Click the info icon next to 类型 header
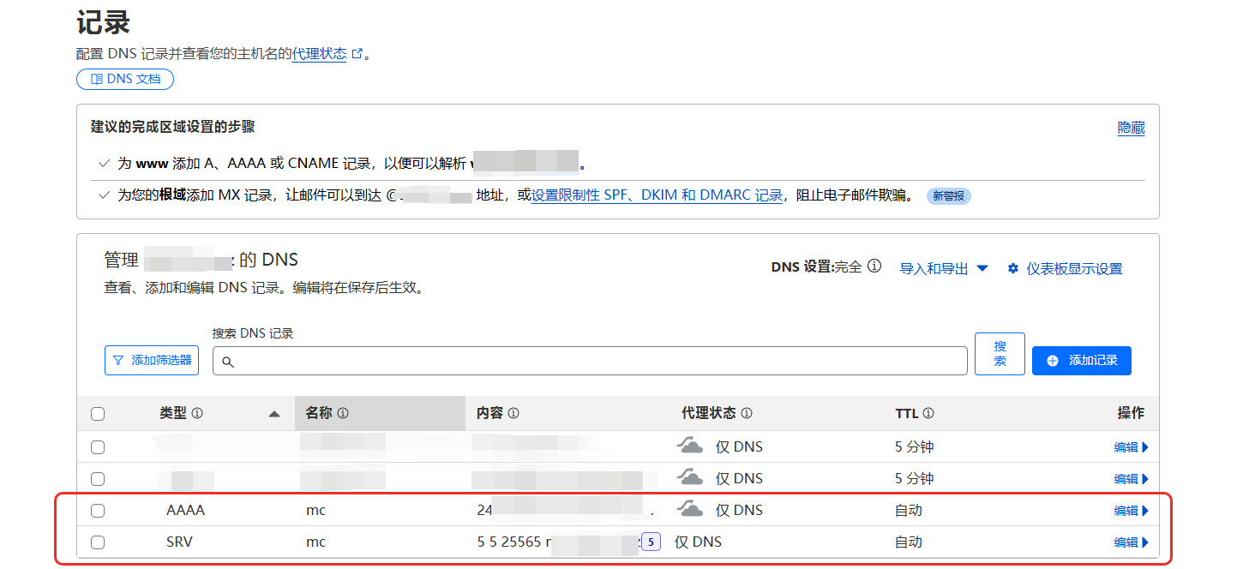Viewport: 1243px width, 569px height. (197, 413)
